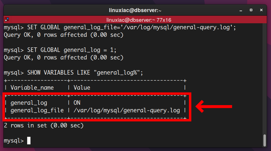This screenshot has width=271, height=151.
Task: Focus the blinking cursor at mysql prompt
Action: [29, 140]
